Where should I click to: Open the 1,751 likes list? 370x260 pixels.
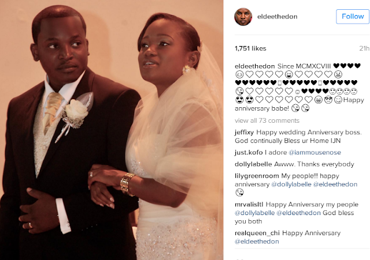pyautogui.click(x=250, y=48)
